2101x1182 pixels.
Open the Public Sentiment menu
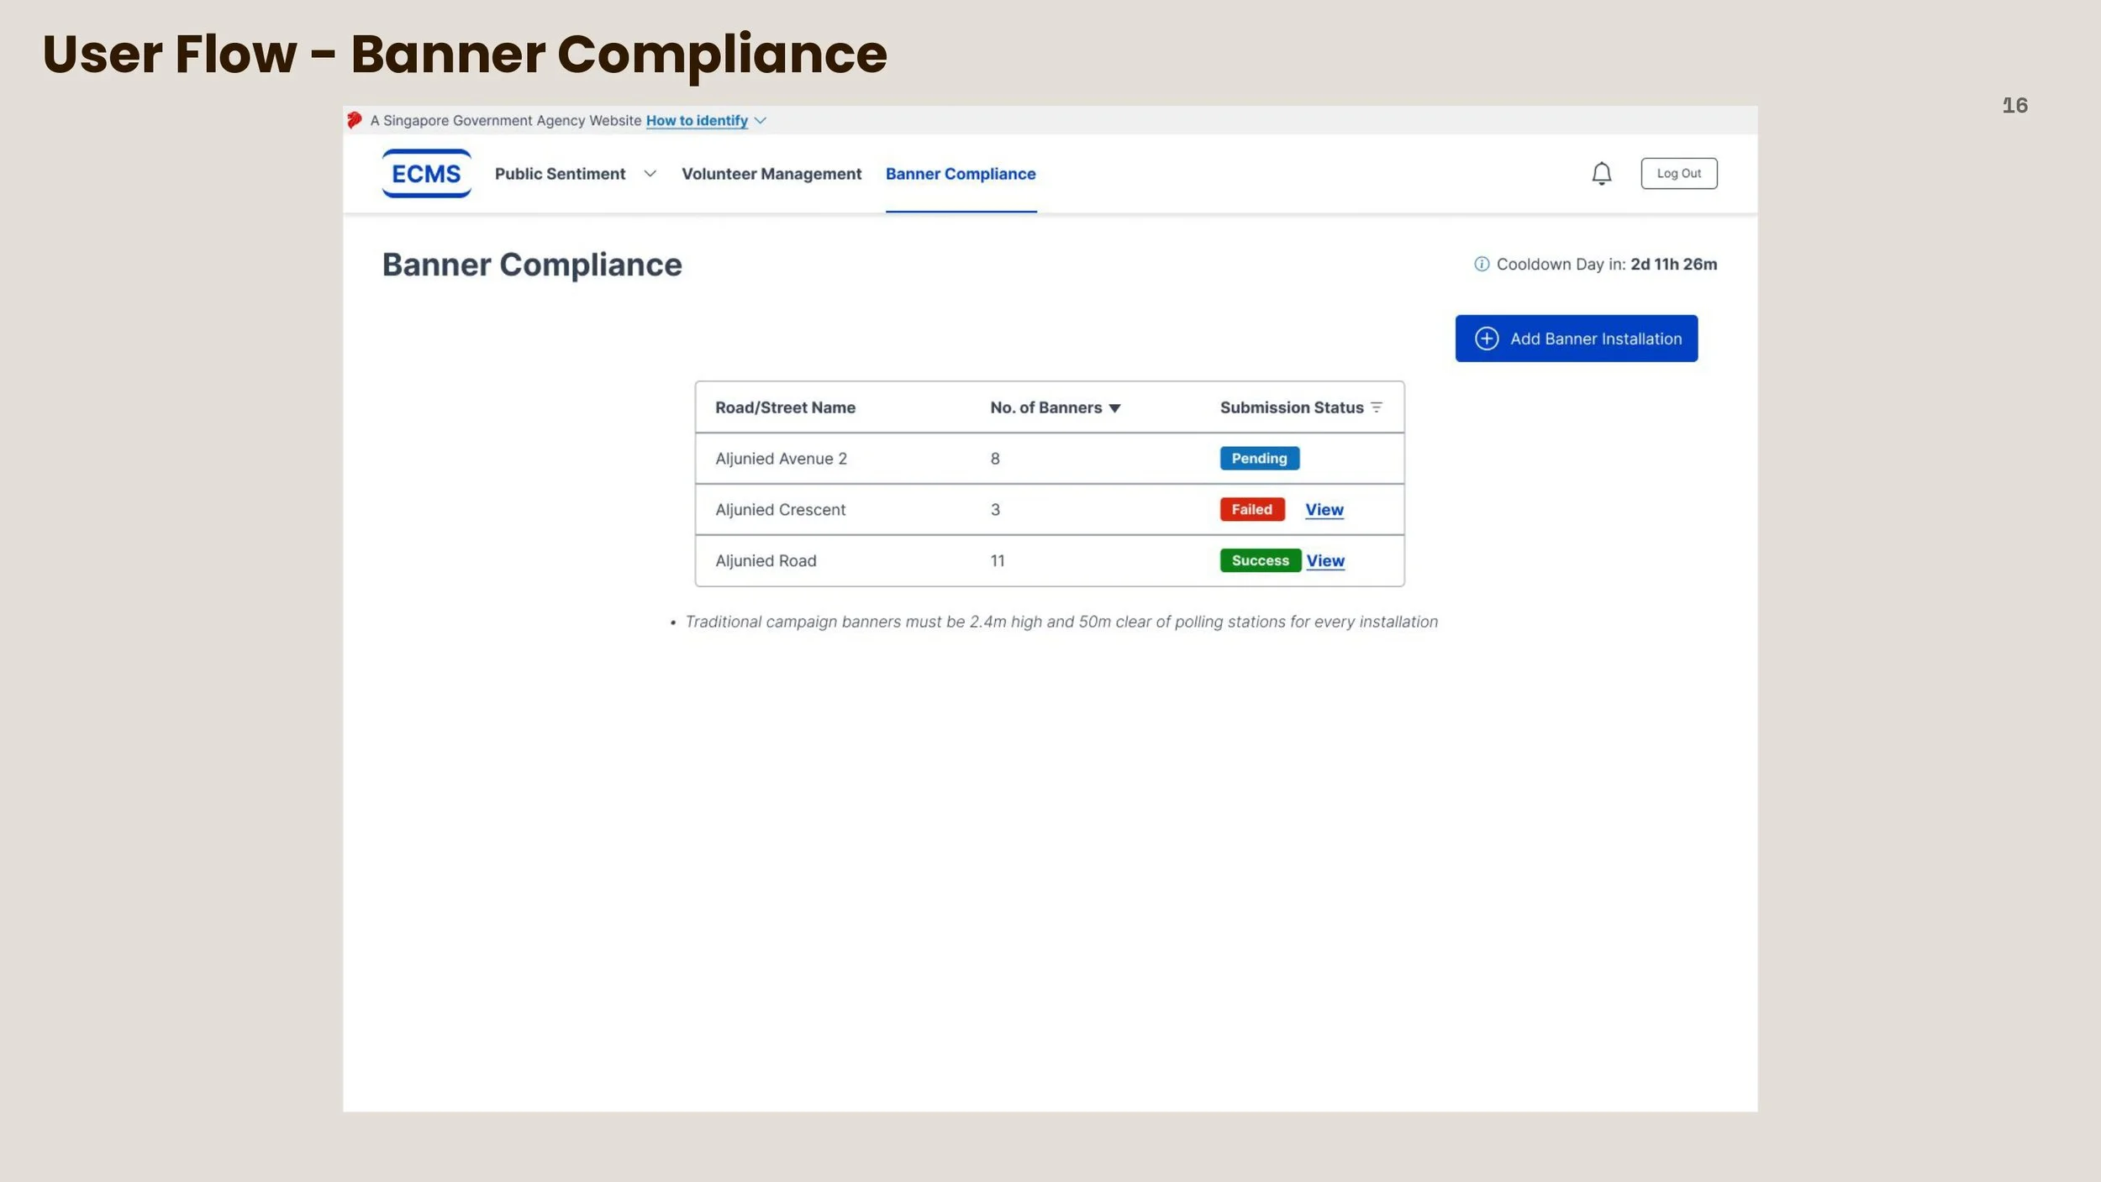click(560, 174)
